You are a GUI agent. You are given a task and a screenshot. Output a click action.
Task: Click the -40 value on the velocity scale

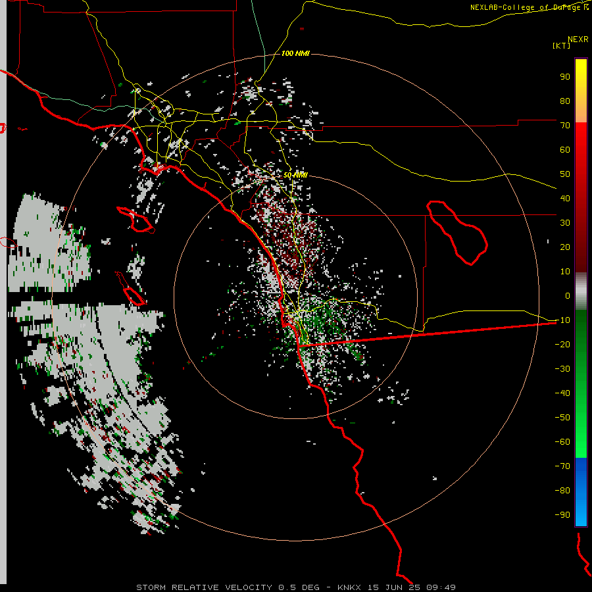click(562, 393)
